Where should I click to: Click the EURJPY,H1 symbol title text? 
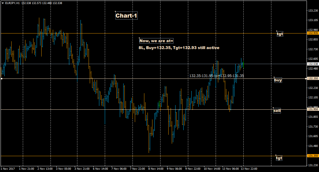[13, 3]
